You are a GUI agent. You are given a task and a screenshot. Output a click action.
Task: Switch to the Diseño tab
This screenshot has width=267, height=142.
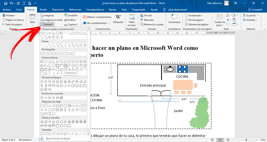(43, 10)
